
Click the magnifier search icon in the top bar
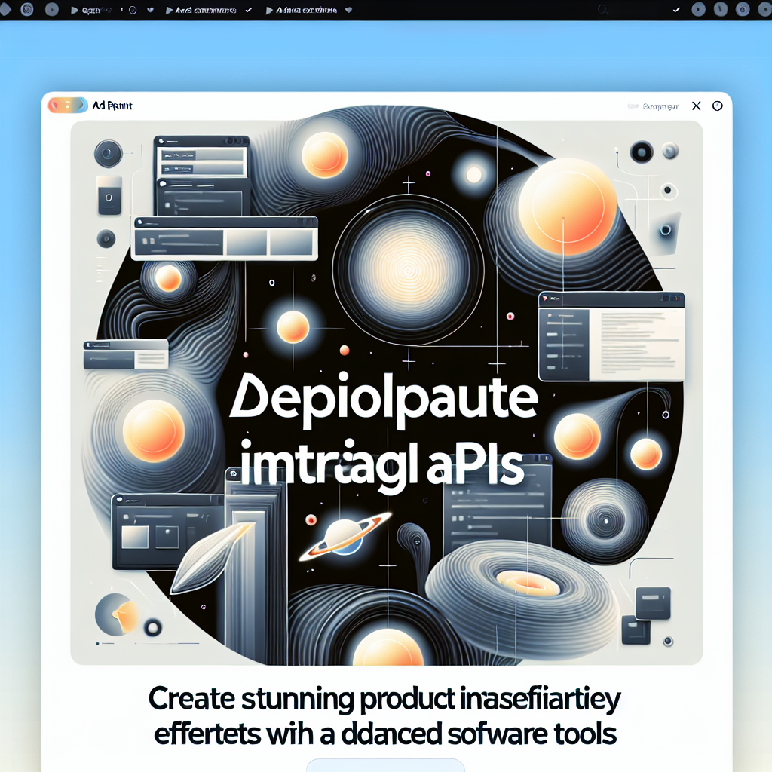point(603,10)
